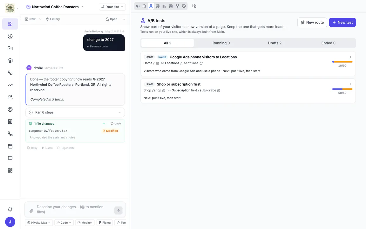
Task: Click the chat bubble icon in the sidebar
Action: tap(10, 158)
